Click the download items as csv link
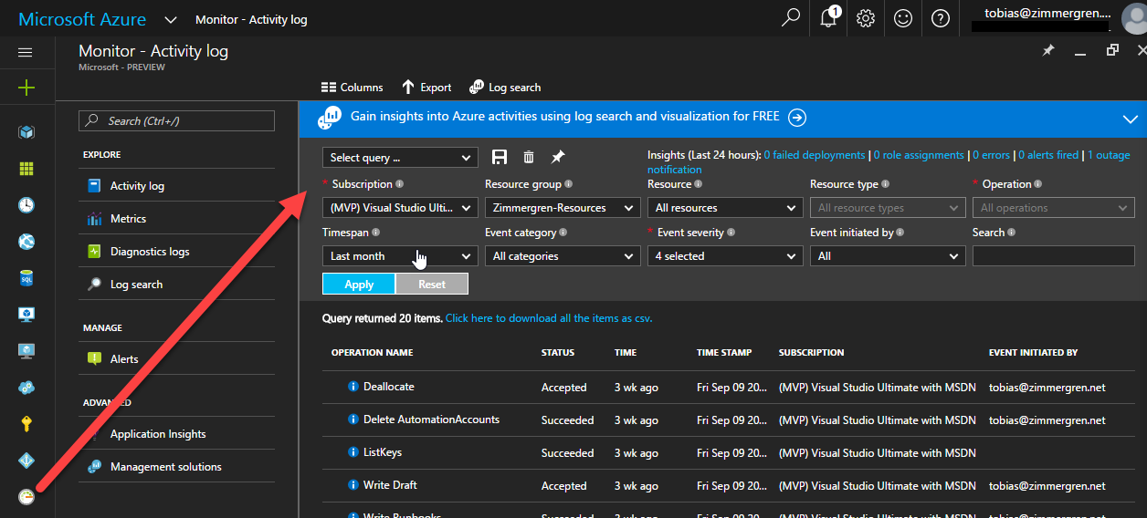This screenshot has height=518, width=1147. click(x=549, y=318)
